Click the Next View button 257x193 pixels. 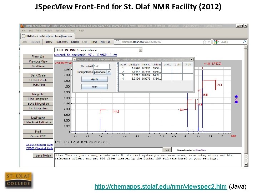pyautogui.click(x=38, y=66)
